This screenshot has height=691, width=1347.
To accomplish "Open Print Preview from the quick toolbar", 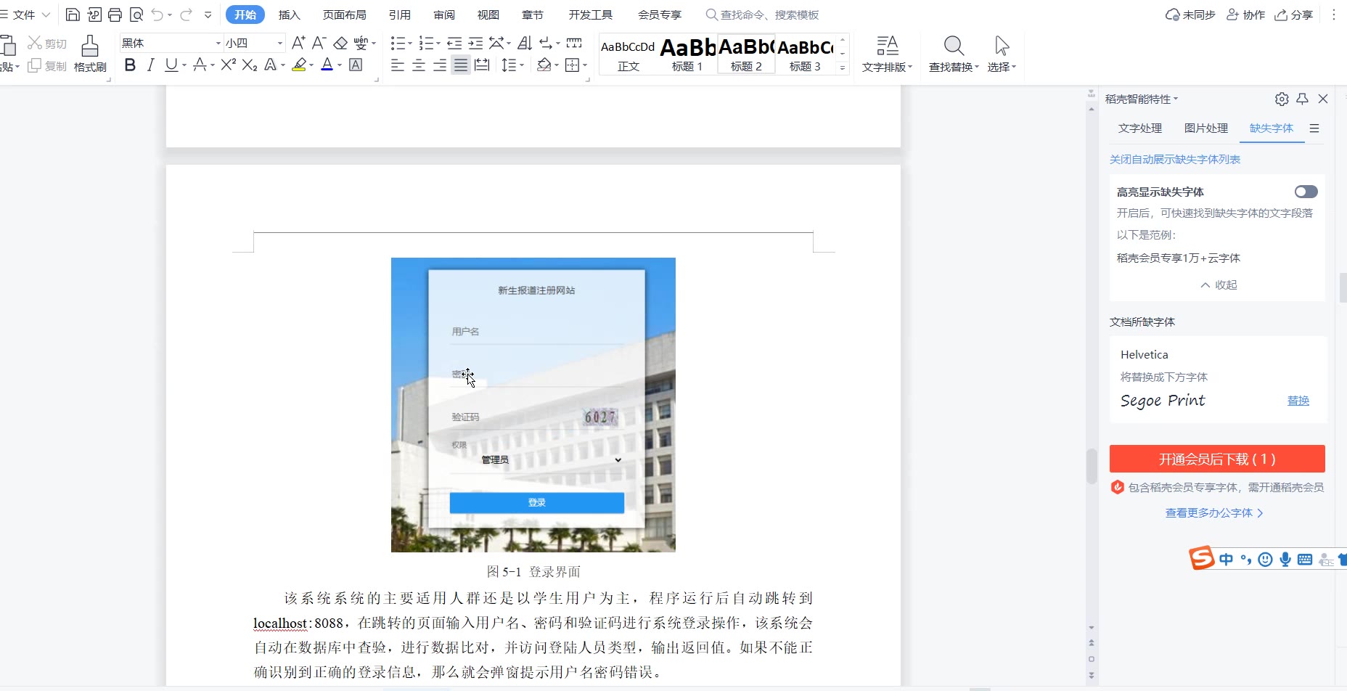I will pyautogui.click(x=136, y=15).
